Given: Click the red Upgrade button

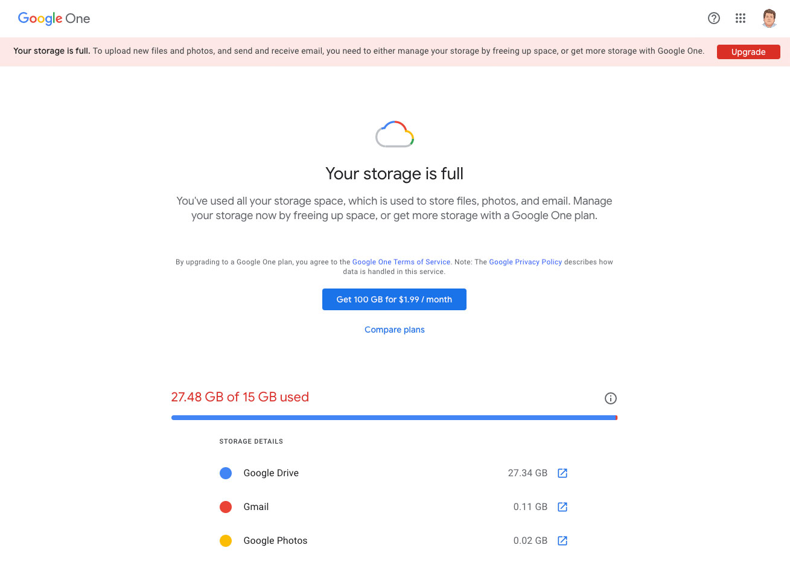Looking at the screenshot, I should pyautogui.click(x=748, y=52).
